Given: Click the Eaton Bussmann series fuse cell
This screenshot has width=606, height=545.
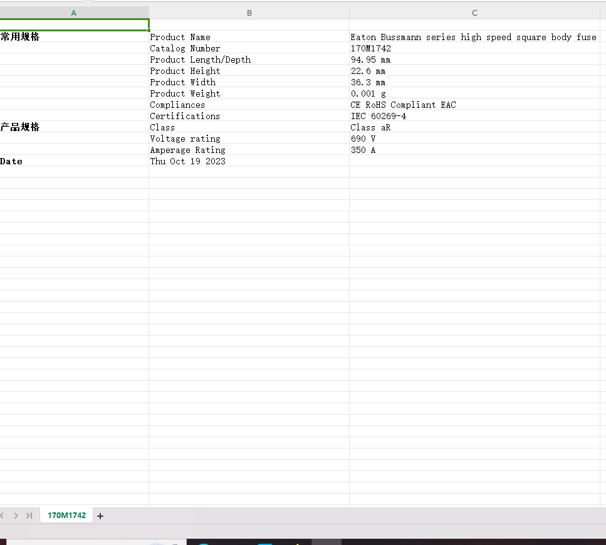Looking at the screenshot, I should click(x=474, y=37).
